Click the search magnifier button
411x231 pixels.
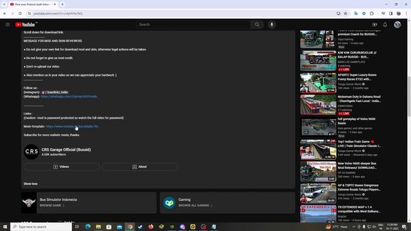tap(257, 24)
